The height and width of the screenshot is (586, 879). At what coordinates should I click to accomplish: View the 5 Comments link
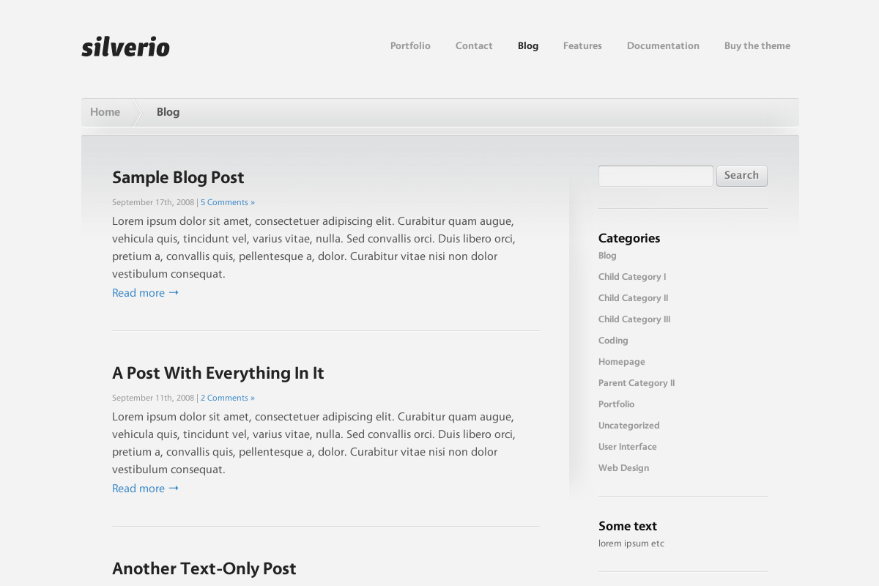[228, 202]
